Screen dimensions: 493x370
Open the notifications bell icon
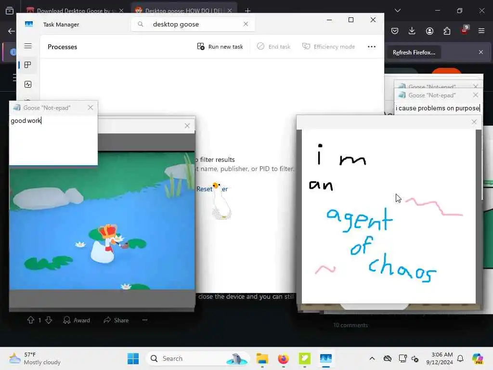pos(460,358)
